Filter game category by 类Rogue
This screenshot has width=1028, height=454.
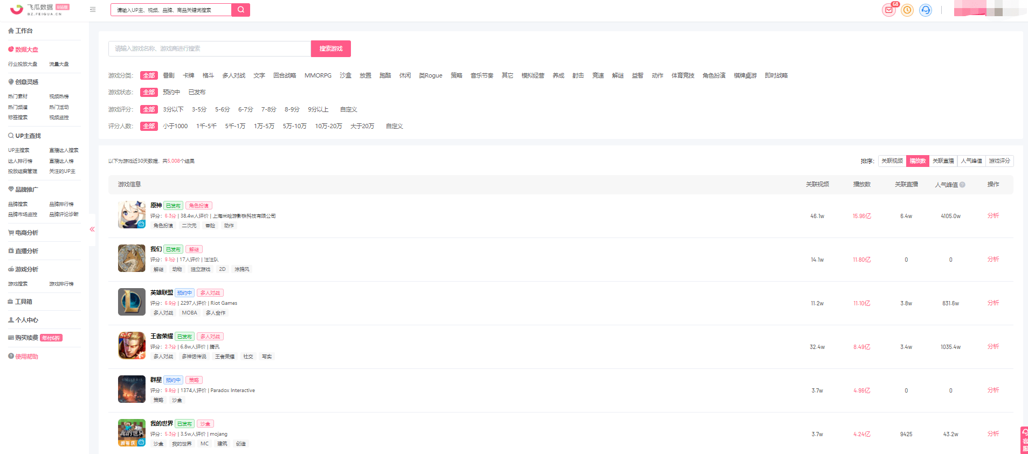click(431, 75)
